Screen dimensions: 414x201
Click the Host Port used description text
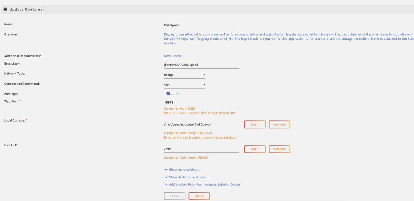pyautogui.click(x=200, y=113)
